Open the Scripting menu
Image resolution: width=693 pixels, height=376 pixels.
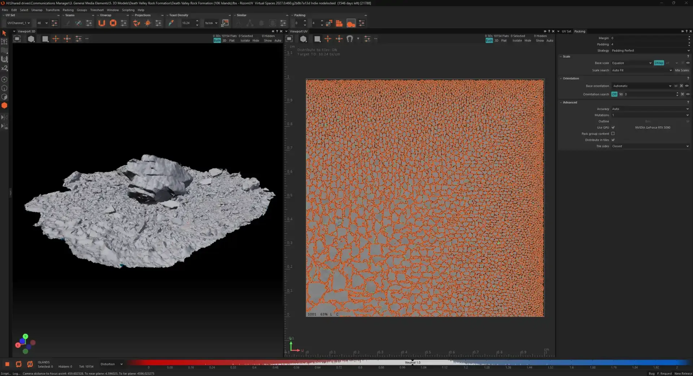pos(128,10)
